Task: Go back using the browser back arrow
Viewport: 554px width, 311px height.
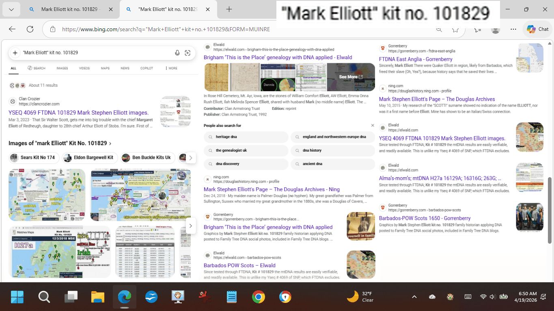Action: pyautogui.click(x=12, y=29)
